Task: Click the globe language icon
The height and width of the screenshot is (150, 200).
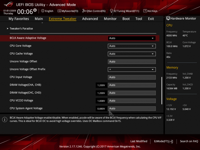Action: coord(43,11)
